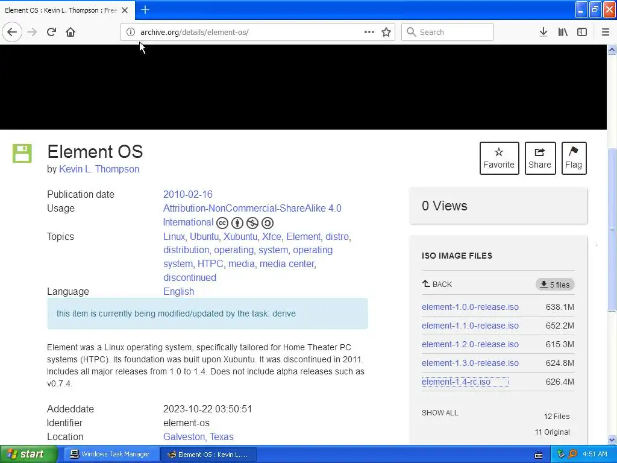This screenshot has height=463, width=617.
Task: Click the green floppy disk software icon
Action: [22, 153]
